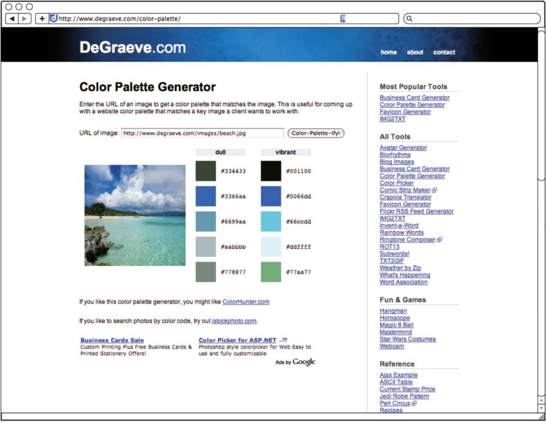Select the vibrant #0066dd swatch

[x=271, y=196]
